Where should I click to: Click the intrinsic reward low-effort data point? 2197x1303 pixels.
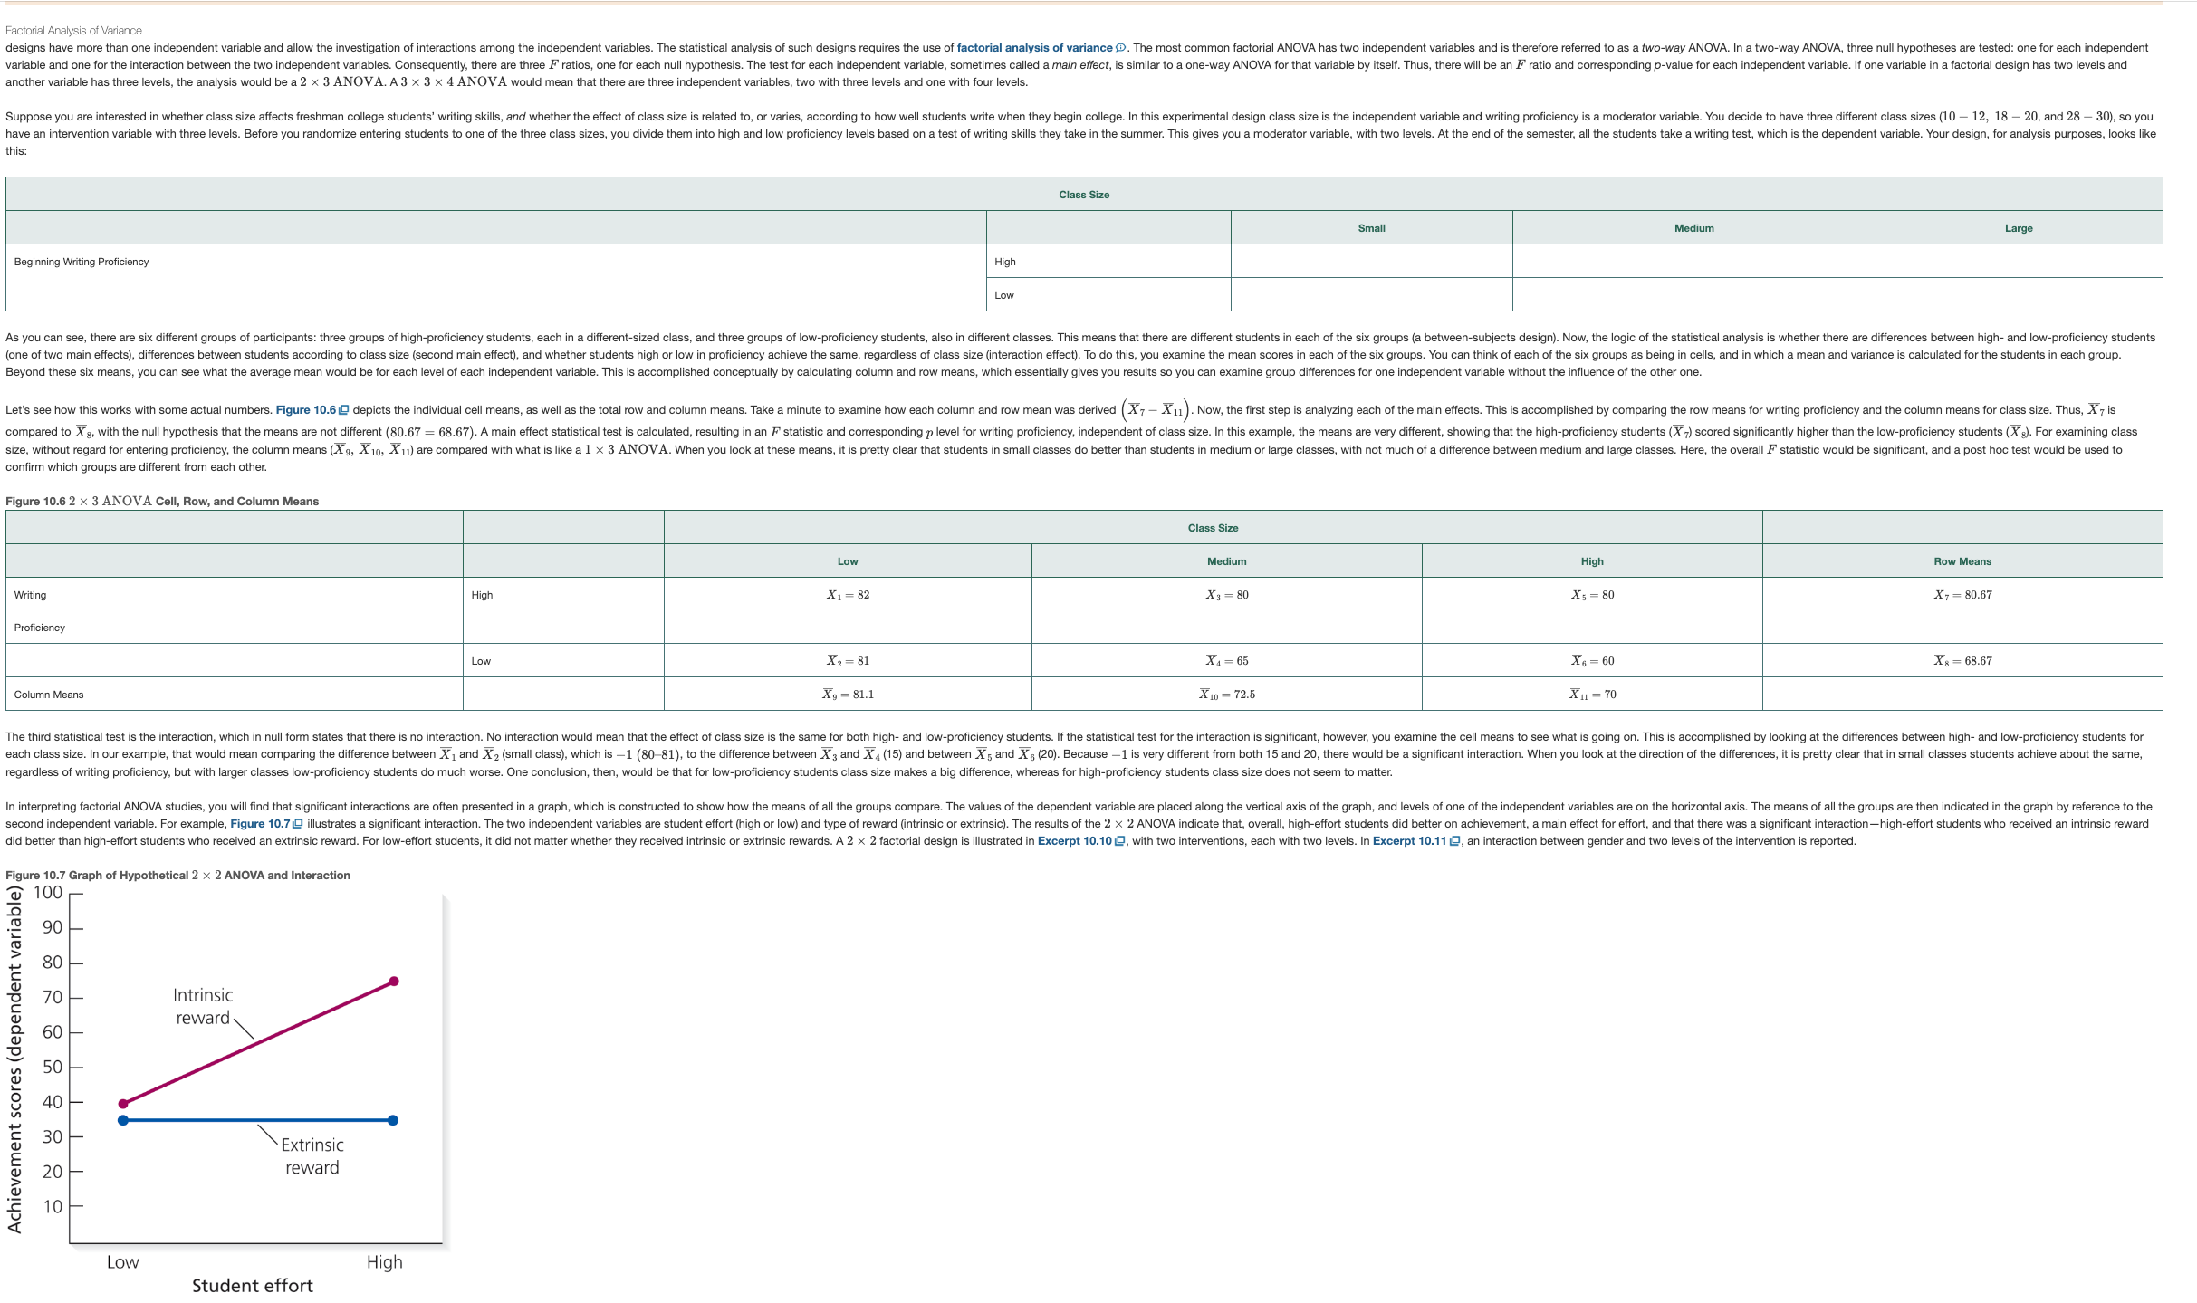point(123,1104)
